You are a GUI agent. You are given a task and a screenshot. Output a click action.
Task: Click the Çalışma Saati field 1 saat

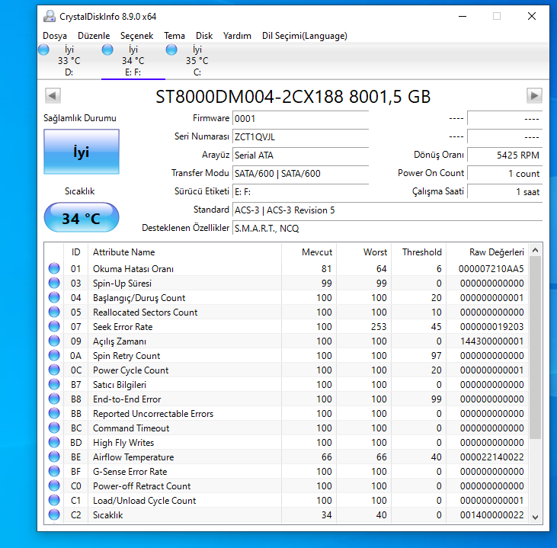coord(504,192)
